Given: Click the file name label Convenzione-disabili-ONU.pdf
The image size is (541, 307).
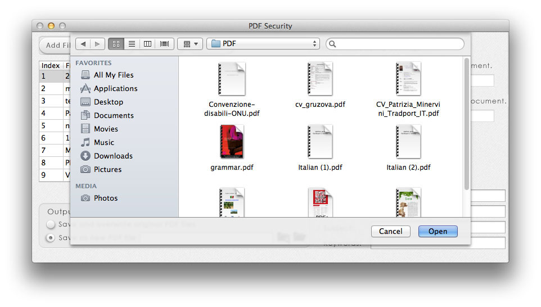Looking at the screenshot, I should pos(232,109).
